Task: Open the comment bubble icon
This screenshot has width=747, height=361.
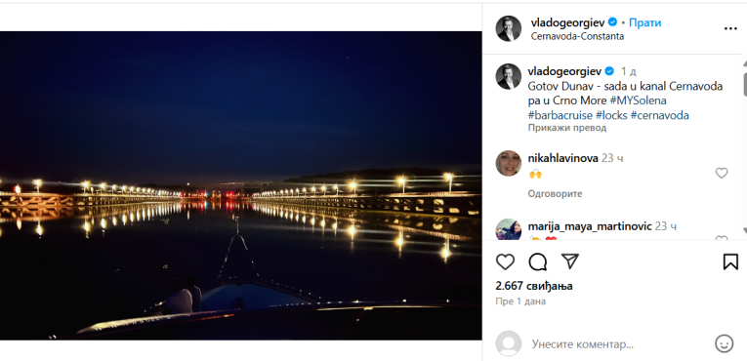Action: (x=537, y=261)
